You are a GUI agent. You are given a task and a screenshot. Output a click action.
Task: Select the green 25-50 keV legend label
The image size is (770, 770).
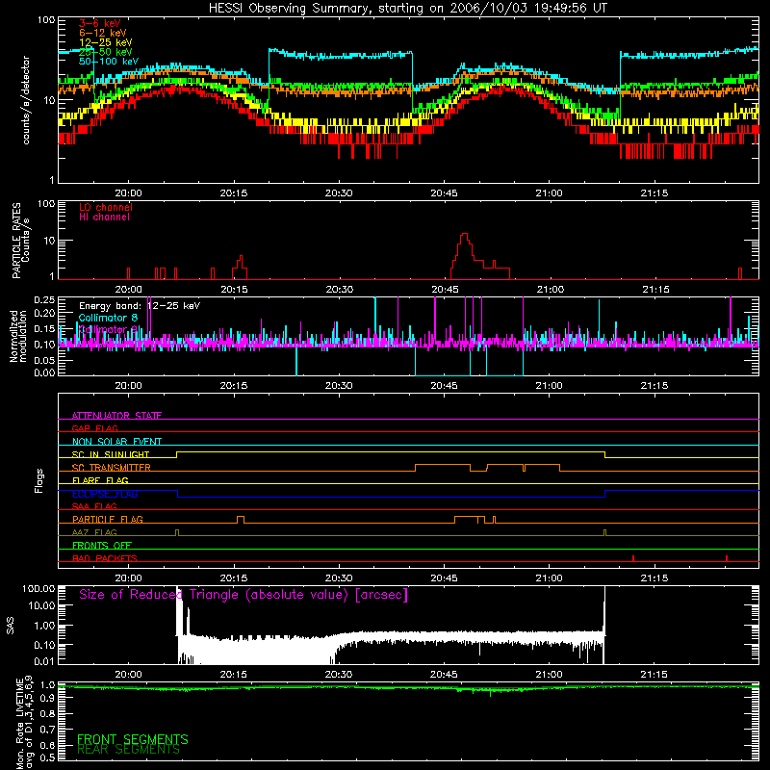tap(106, 52)
